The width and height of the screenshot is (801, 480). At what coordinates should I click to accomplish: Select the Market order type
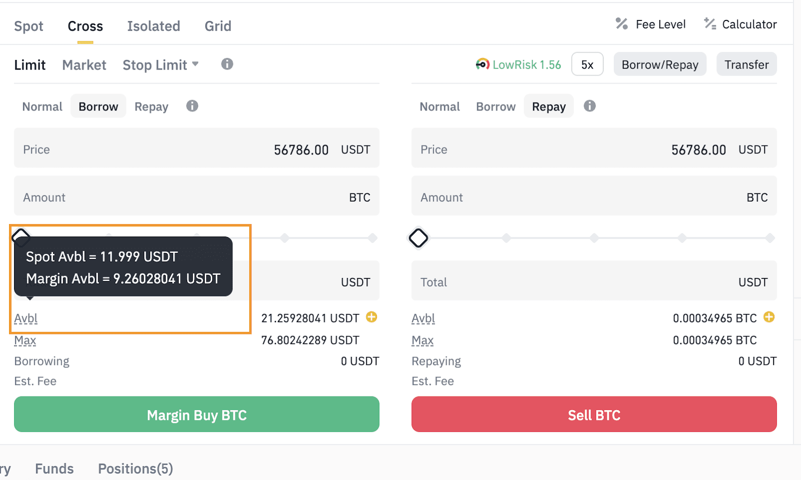pyautogui.click(x=84, y=65)
